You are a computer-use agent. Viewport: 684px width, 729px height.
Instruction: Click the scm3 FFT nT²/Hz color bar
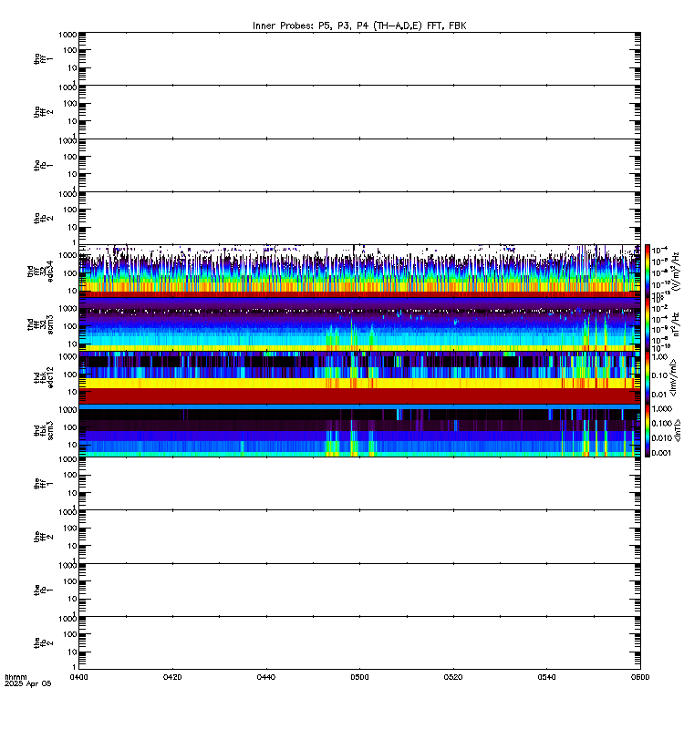(648, 324)
